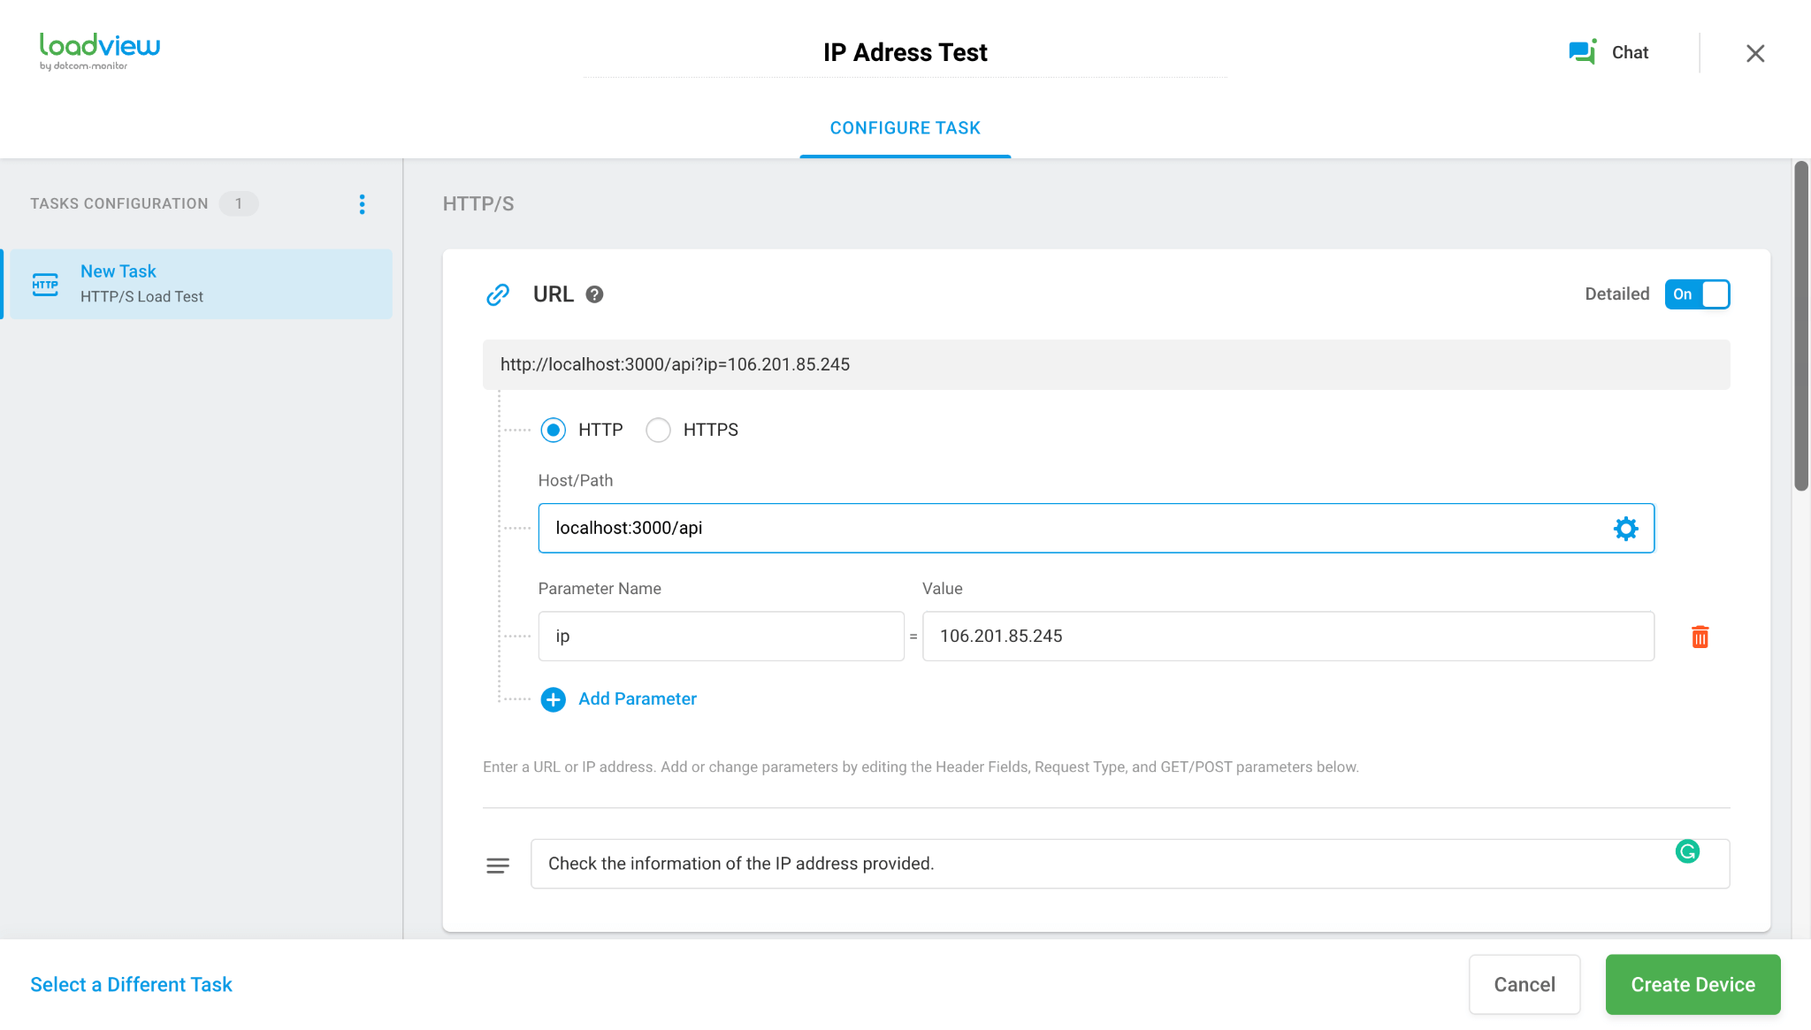This screenshot has width=1811, height=1030.
Task: Click the delete trash icon for IP parameter
Action: tap(1700, 636)
